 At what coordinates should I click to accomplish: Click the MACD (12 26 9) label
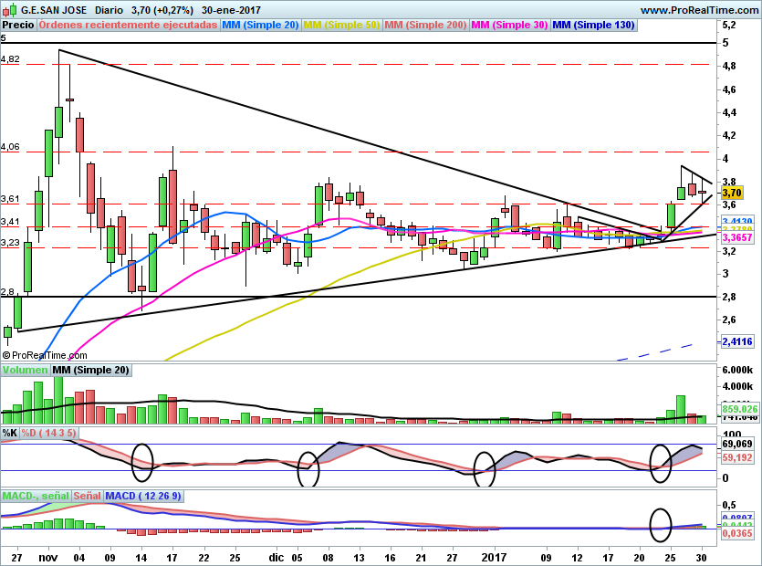click(x=143, y=496)
